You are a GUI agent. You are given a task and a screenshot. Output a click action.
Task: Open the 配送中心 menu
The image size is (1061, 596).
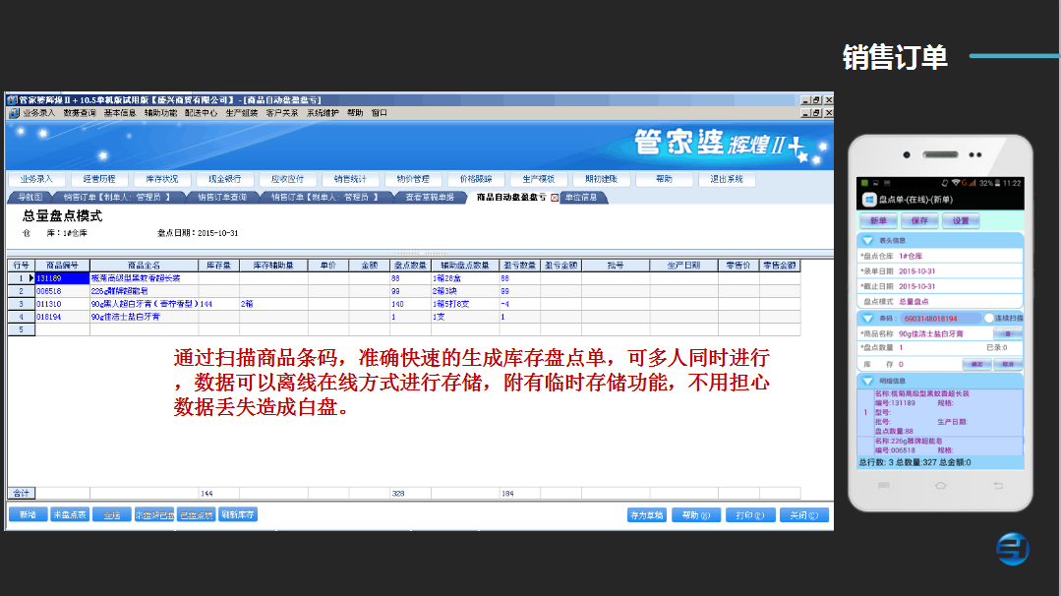point(201,113)
